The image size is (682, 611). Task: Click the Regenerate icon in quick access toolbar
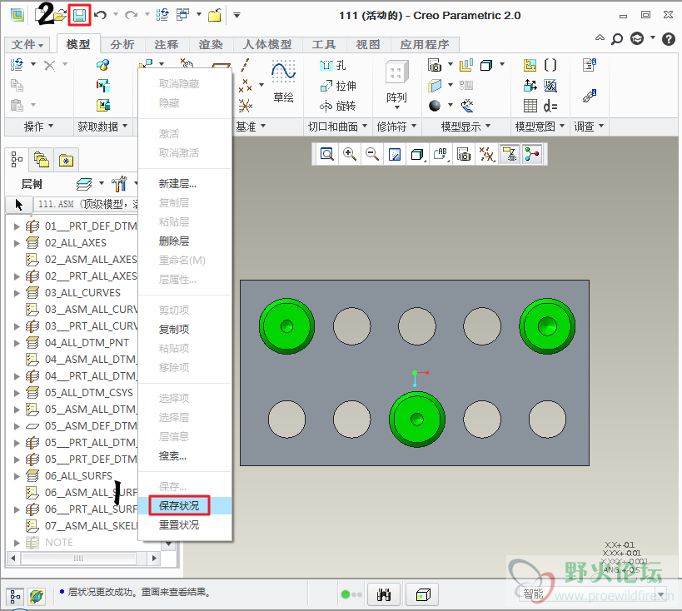[x=162, y=15]
